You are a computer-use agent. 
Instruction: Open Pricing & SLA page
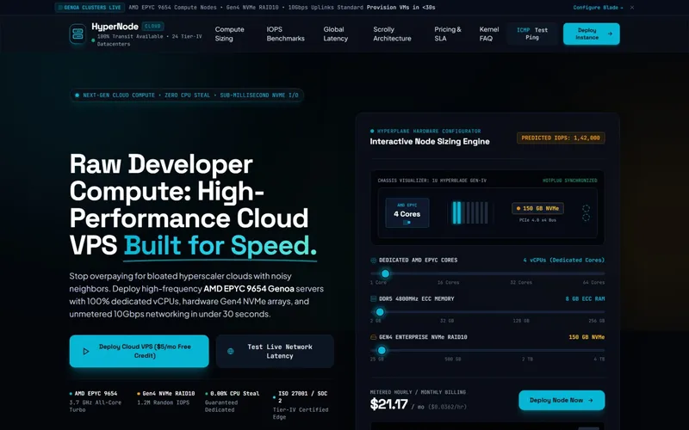pos(447,34)
